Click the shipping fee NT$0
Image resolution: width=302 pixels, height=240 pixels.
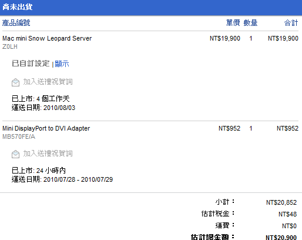coord(289,226)
